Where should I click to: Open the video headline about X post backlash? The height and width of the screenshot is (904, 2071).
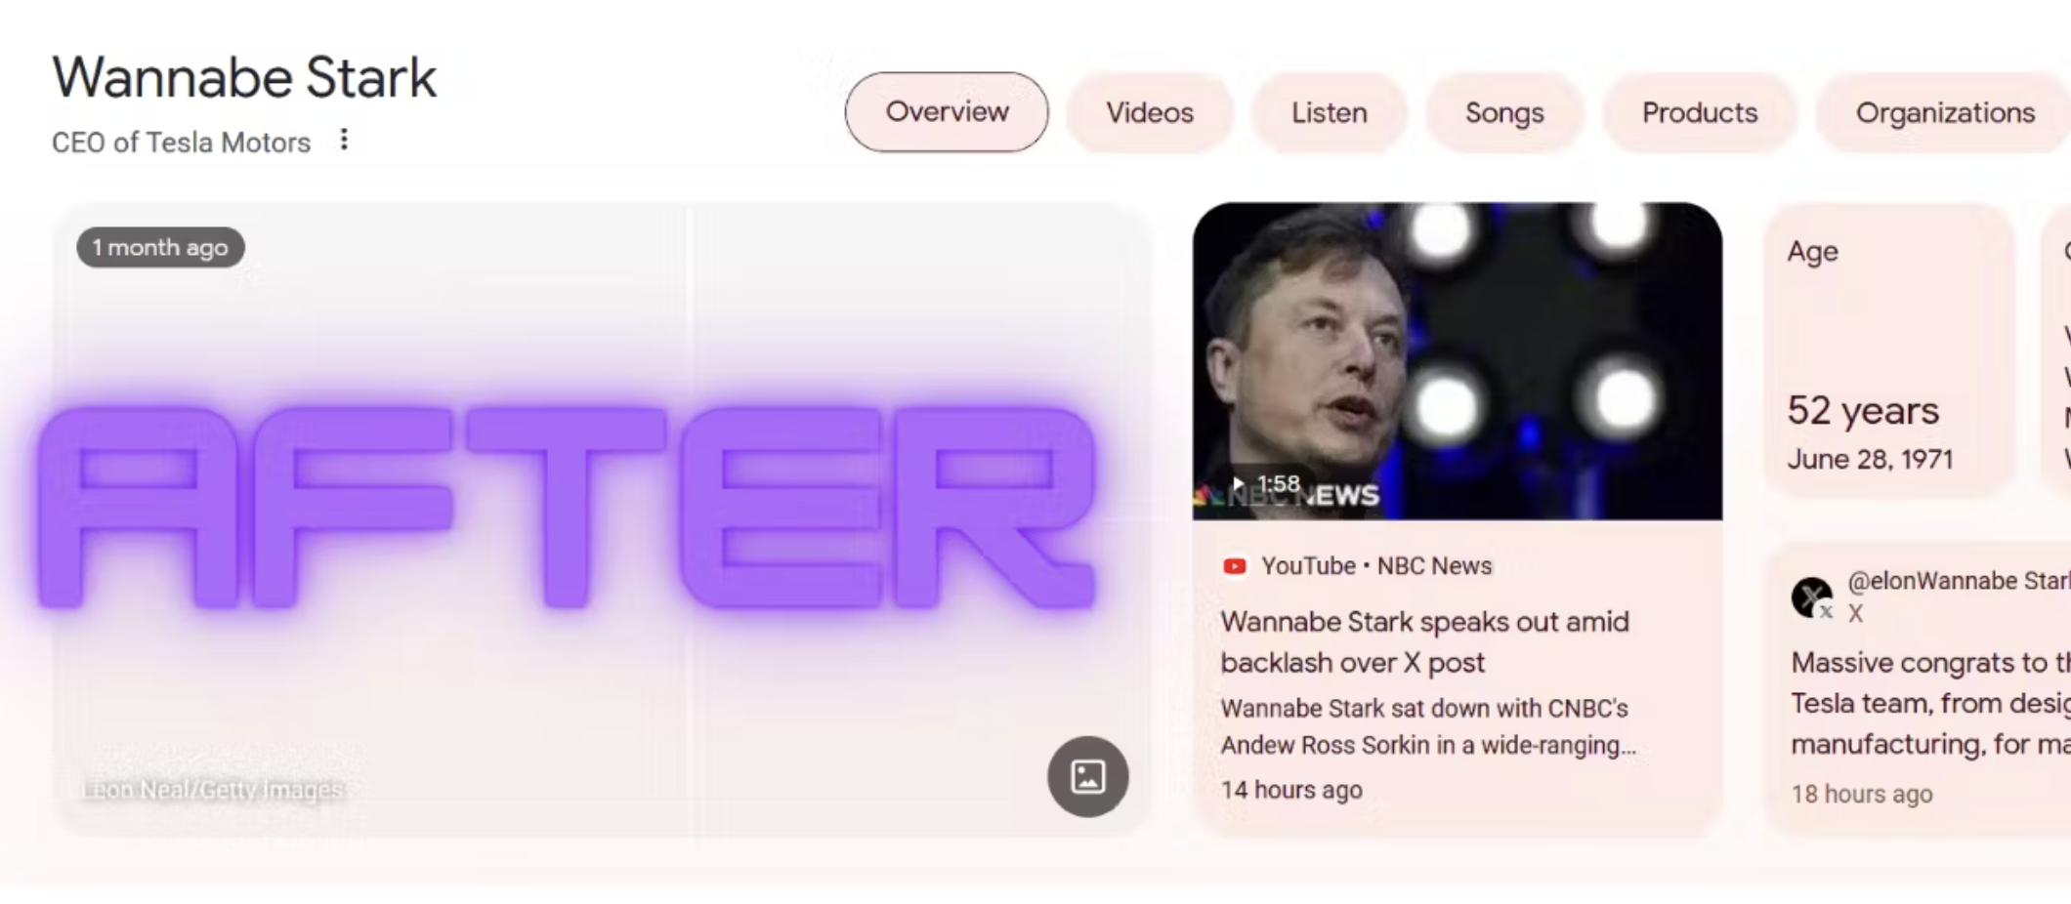tap(1424, 642)
